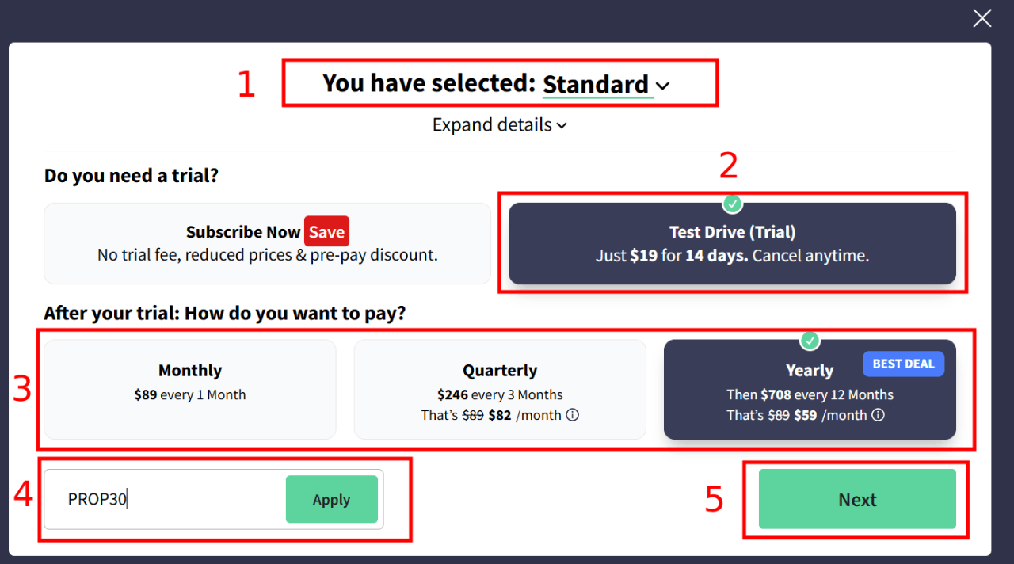This screenshot has height=564, width=1014.
Task: Apply the PROP30 promo code
Action: 331,499
